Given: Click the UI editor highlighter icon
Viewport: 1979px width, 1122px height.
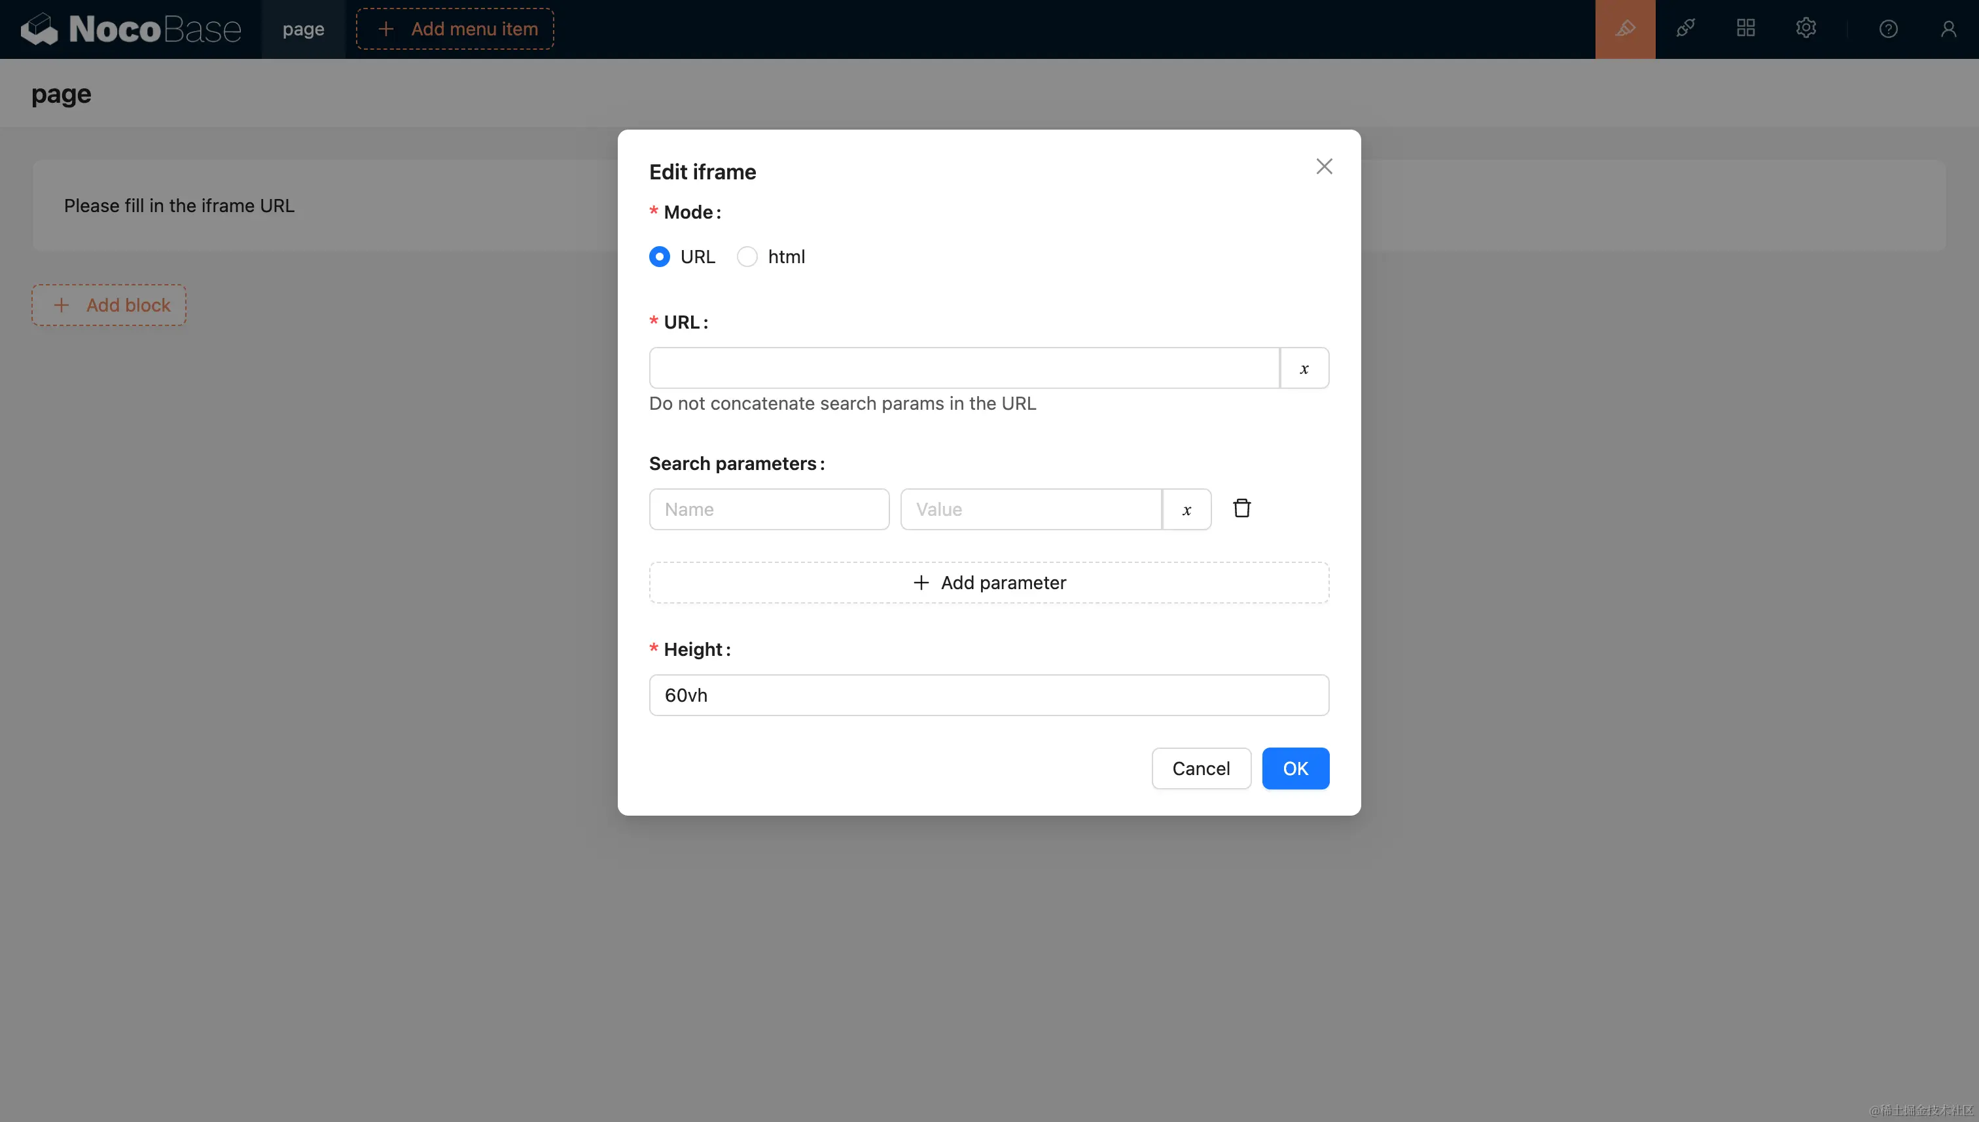Looking at the screenshot, I should 1625,29.
